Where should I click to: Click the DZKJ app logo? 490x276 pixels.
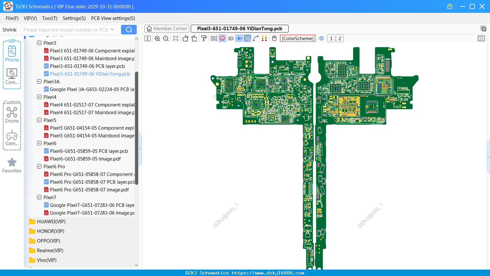pos(8,6)
